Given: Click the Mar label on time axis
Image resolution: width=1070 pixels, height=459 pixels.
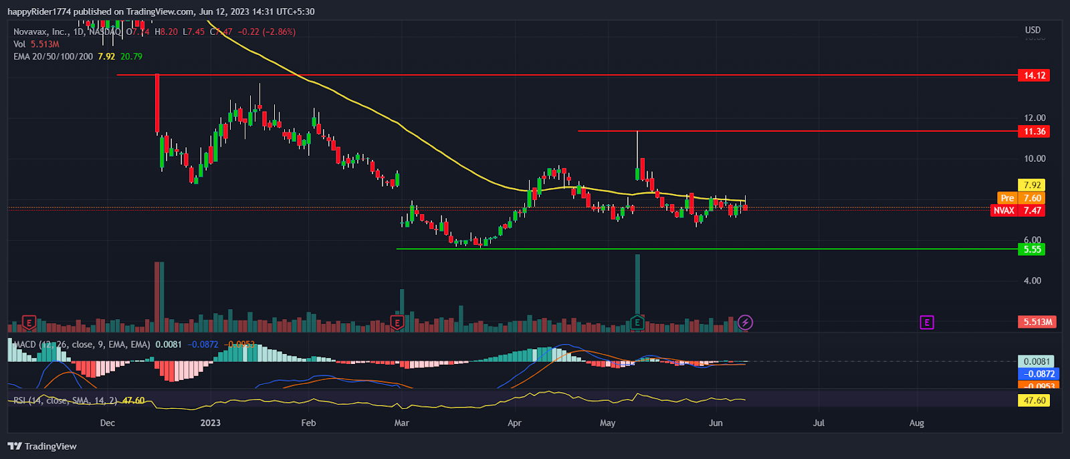Looking at the screenshot, I should 401,423.
